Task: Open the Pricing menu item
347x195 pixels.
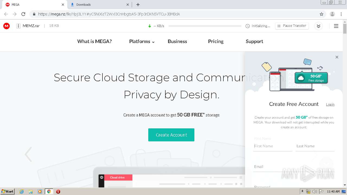Action: tap(216, 41)
